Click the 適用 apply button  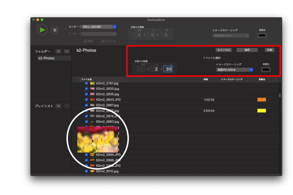(247, 50)
